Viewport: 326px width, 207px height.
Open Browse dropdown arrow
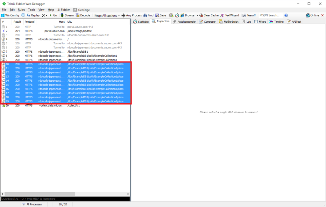(197, 15)
